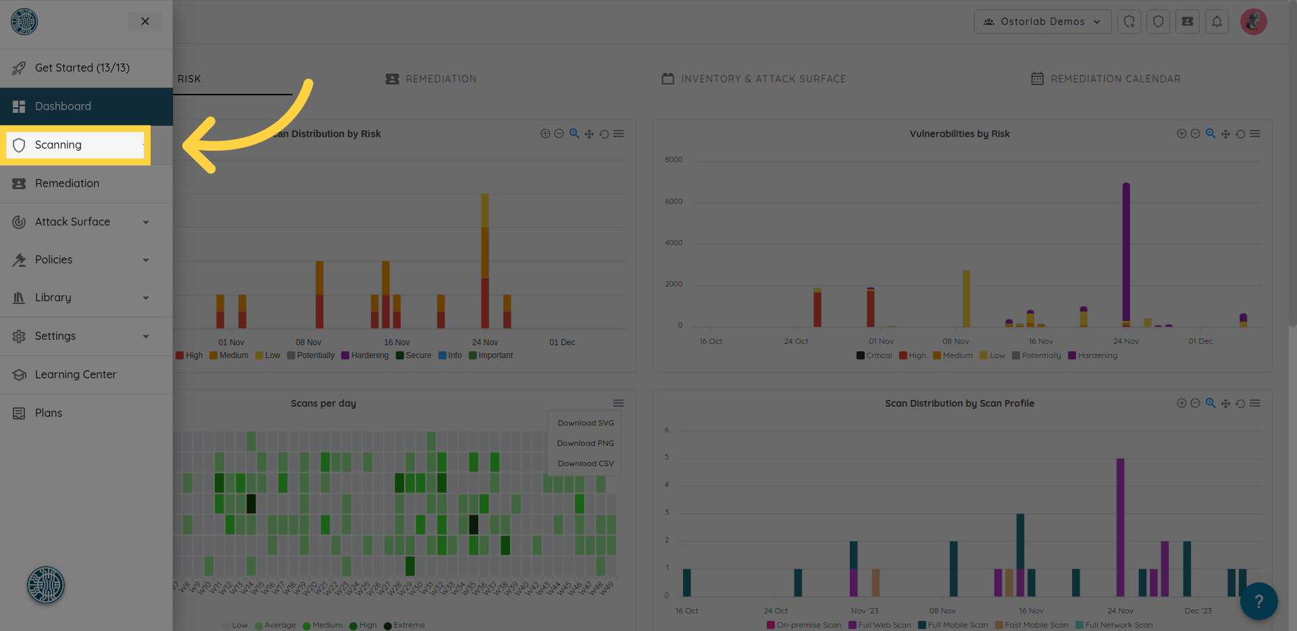Expand the Library submenu arrow
The width and height of the screenshot is (1297, 631).
point(146,298)
